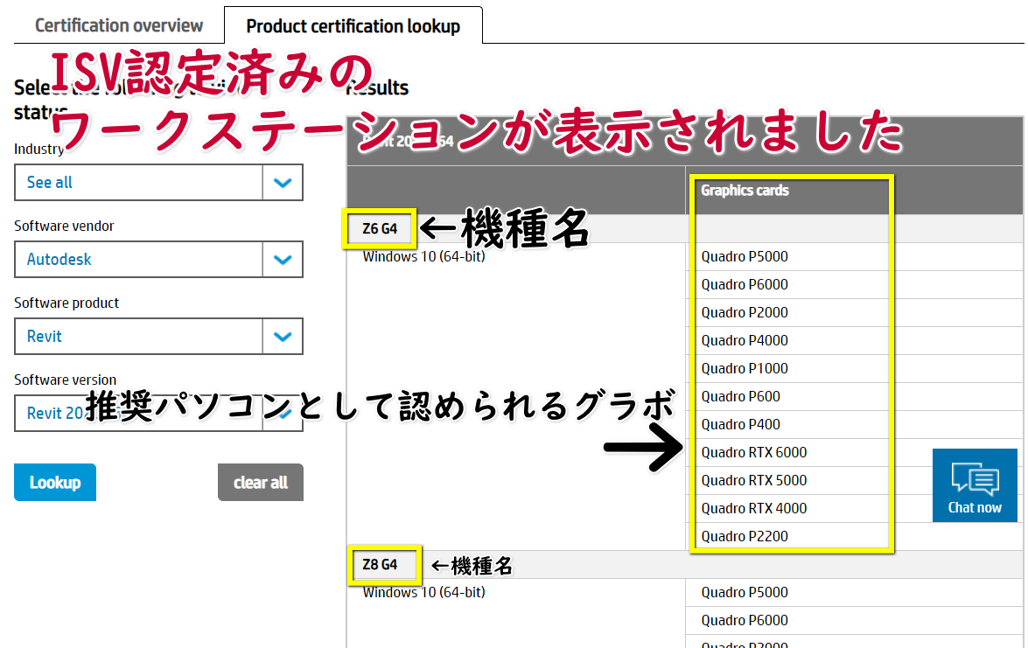Select the Quadro RTX 5000 row
1028x648 pixels.
tap(753, 480)
